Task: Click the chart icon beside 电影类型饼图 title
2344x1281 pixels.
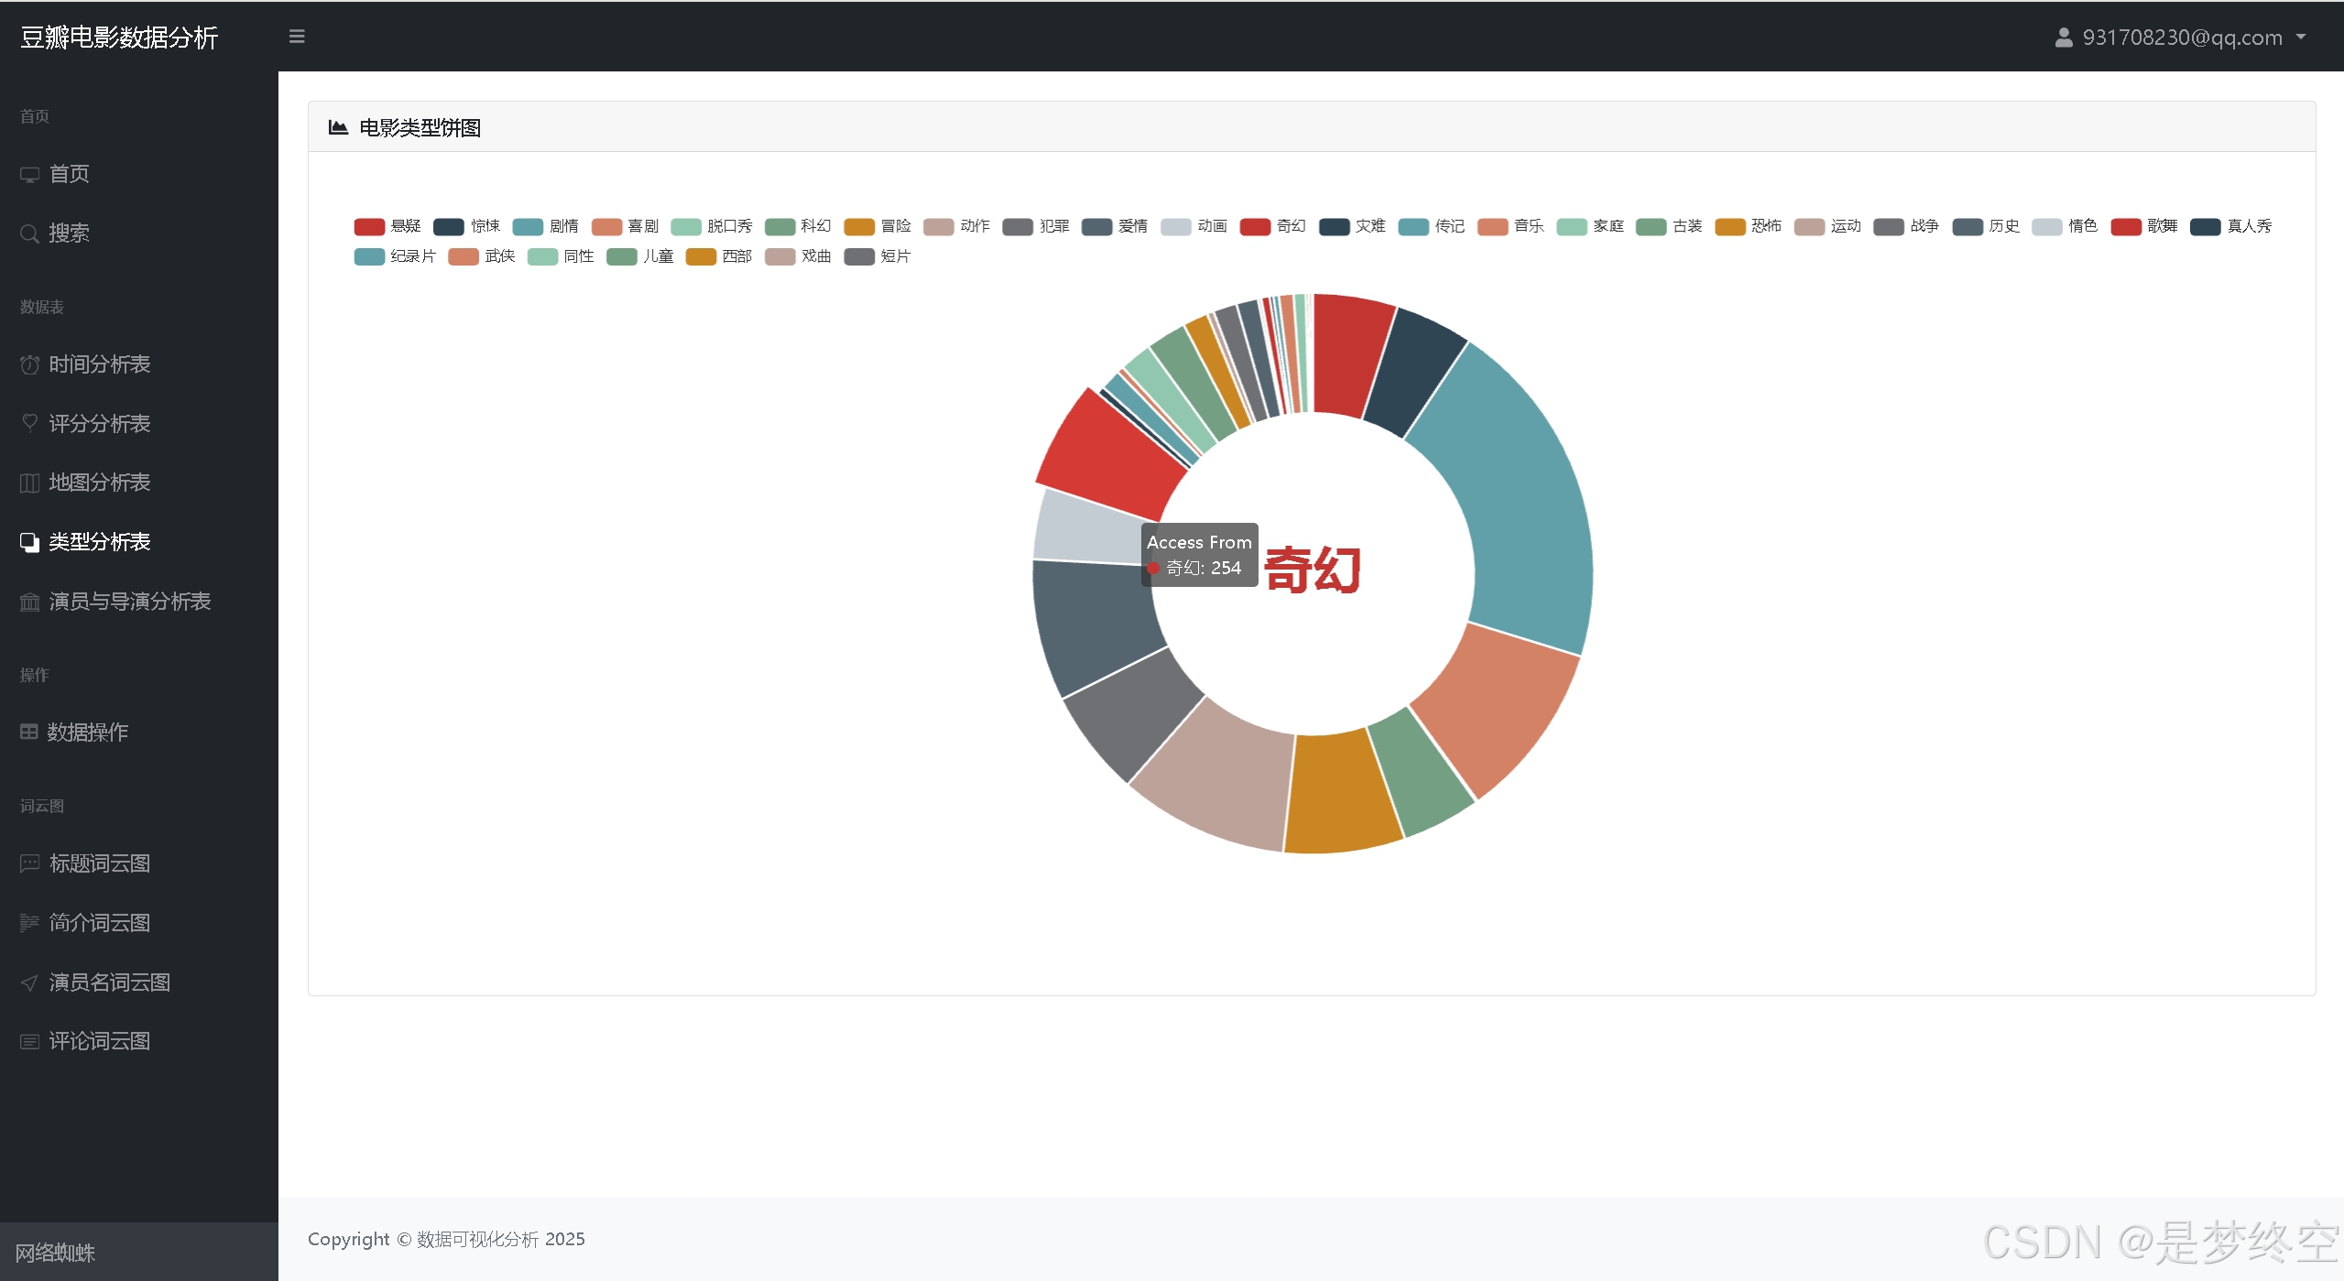Action: (x=338, y=127)
